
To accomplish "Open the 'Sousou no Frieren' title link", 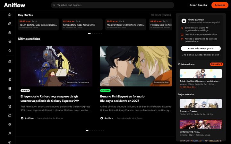I will 188,111.
